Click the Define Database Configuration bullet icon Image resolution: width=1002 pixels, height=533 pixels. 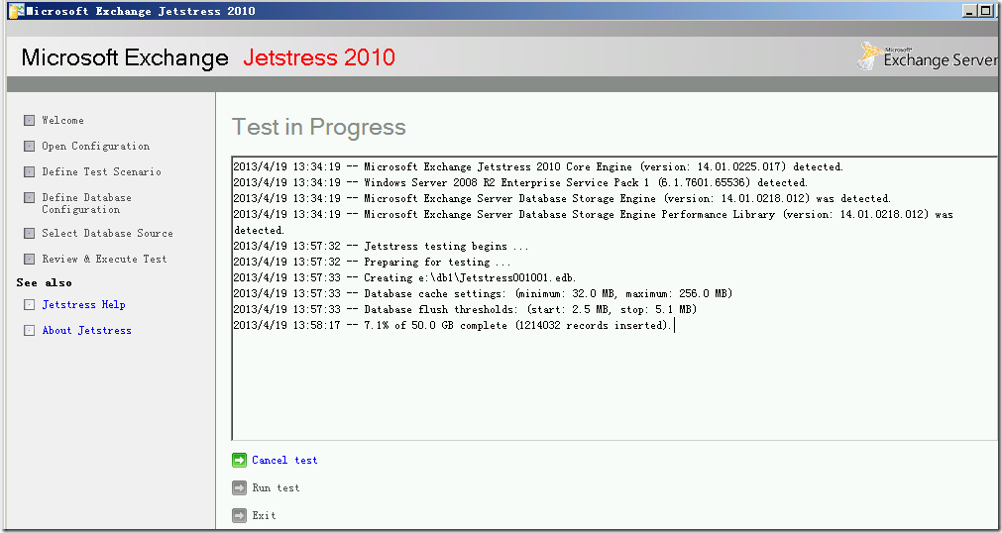coord(29,198)
